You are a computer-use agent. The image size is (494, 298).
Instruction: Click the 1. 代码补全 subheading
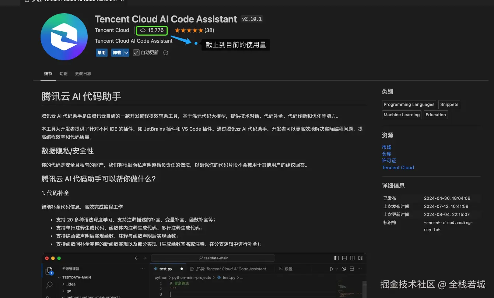[55, 193]
